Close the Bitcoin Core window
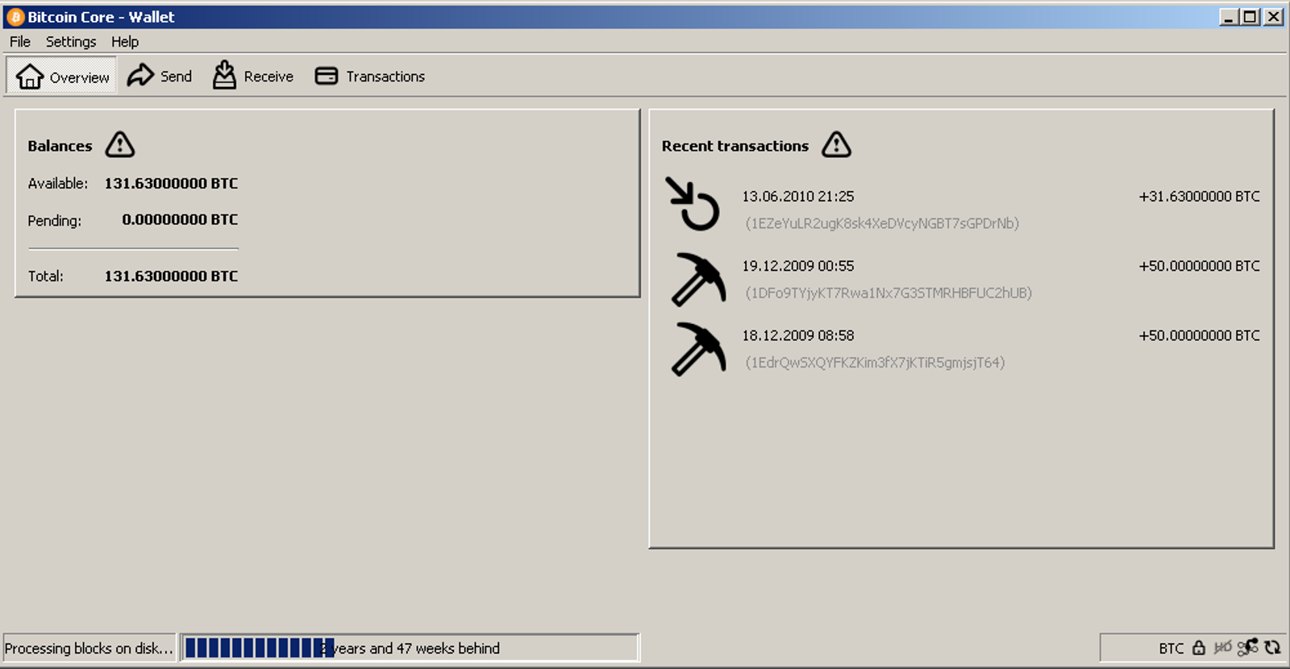Image resolution: width=1290 pixels, height=669 pixels. point(1273,17)
